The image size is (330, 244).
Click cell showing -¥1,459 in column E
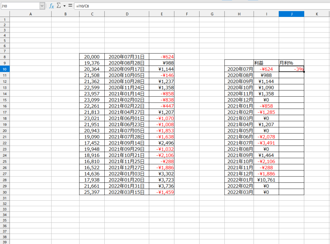[x=162, y=192]
